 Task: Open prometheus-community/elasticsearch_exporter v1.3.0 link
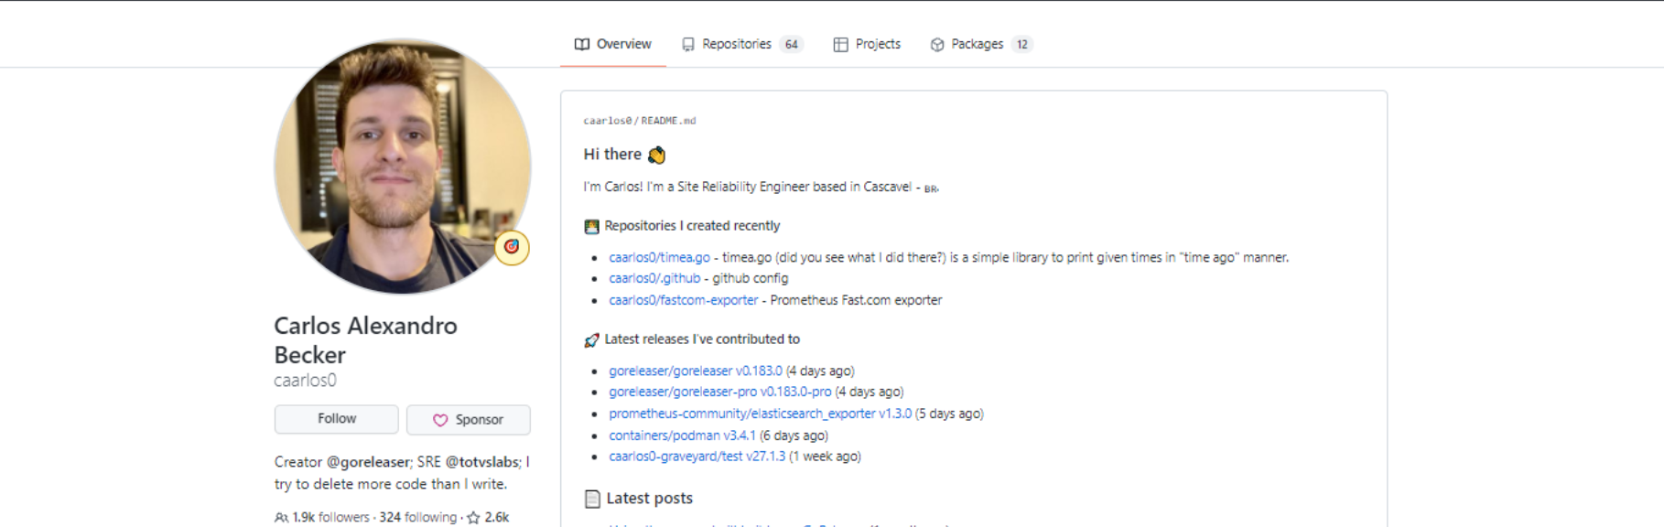(760, 414)
